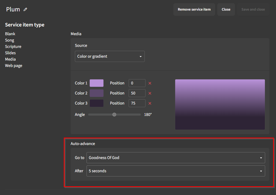This screenshot has height=195, width=276.
Task: Open the Source dropdown
Action: tap(110, 56)
